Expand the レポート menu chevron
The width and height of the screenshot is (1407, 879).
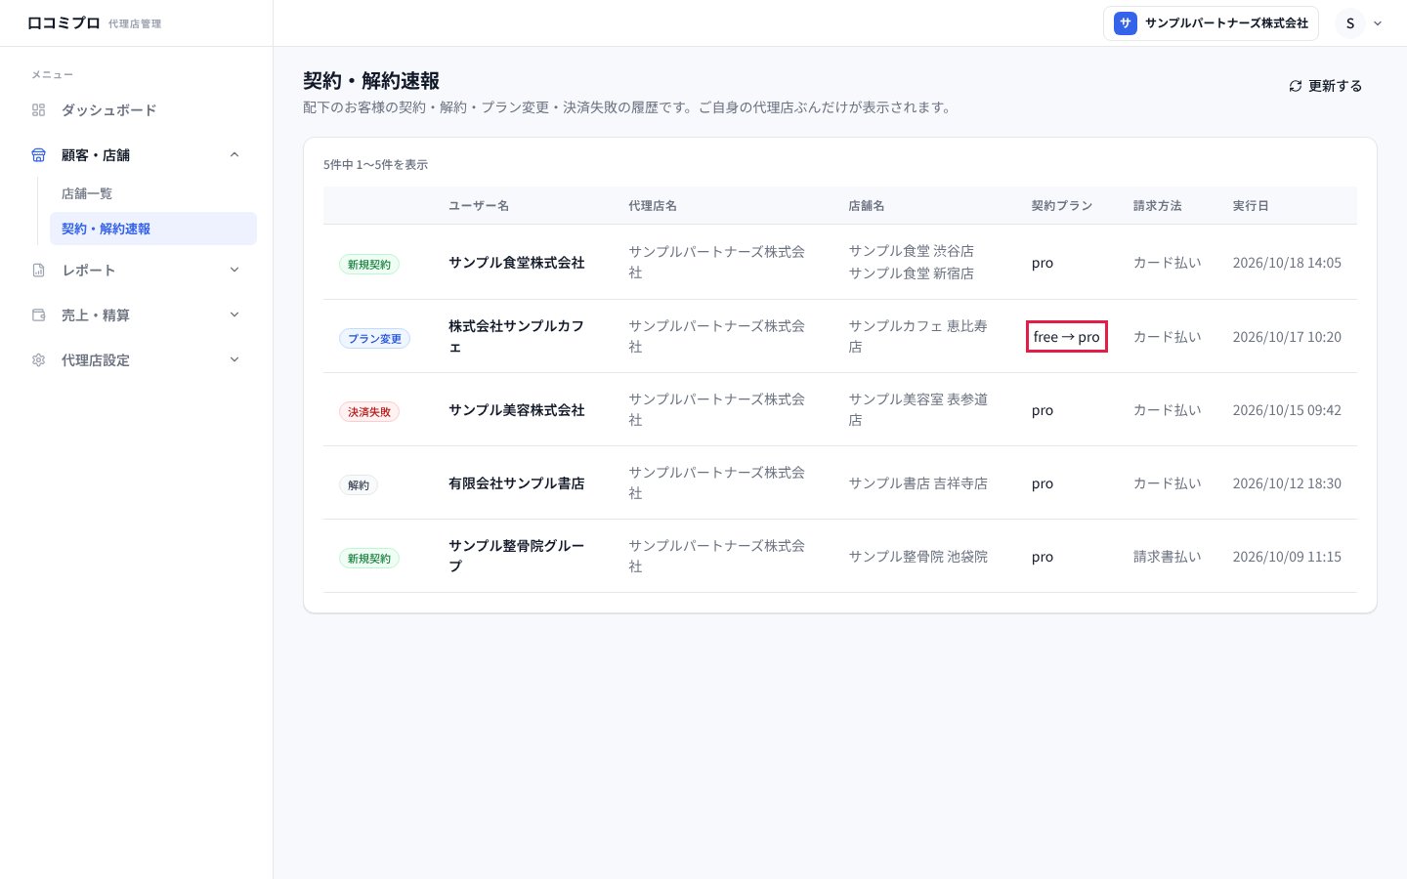[x=234, y=271]
